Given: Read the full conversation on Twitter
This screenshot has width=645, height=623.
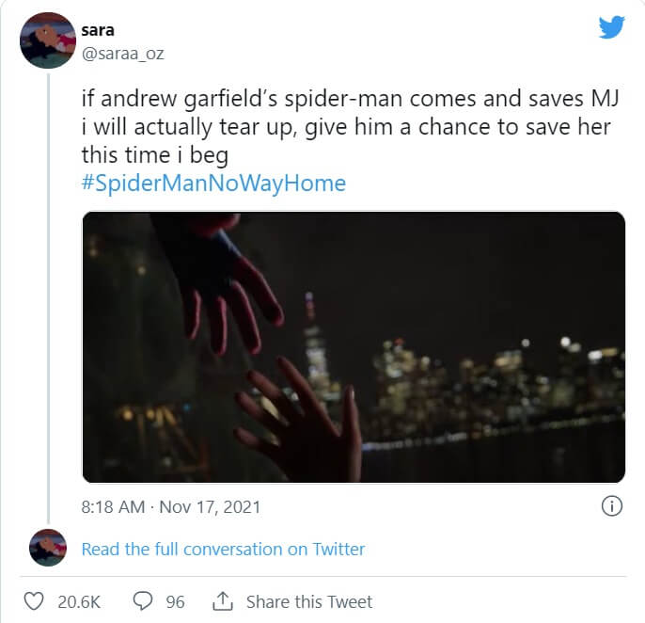Looking at the screenshot, I should click(223, 549).
